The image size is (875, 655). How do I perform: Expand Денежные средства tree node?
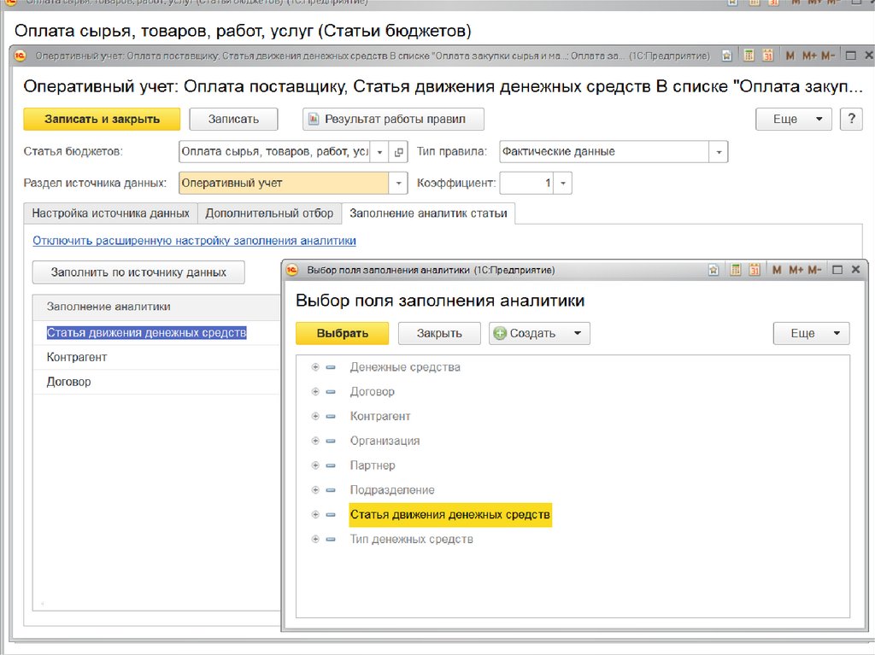[315, 367]
